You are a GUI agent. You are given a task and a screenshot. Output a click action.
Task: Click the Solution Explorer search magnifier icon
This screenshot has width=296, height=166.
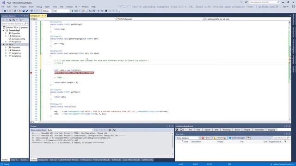(x=25, y=24)
